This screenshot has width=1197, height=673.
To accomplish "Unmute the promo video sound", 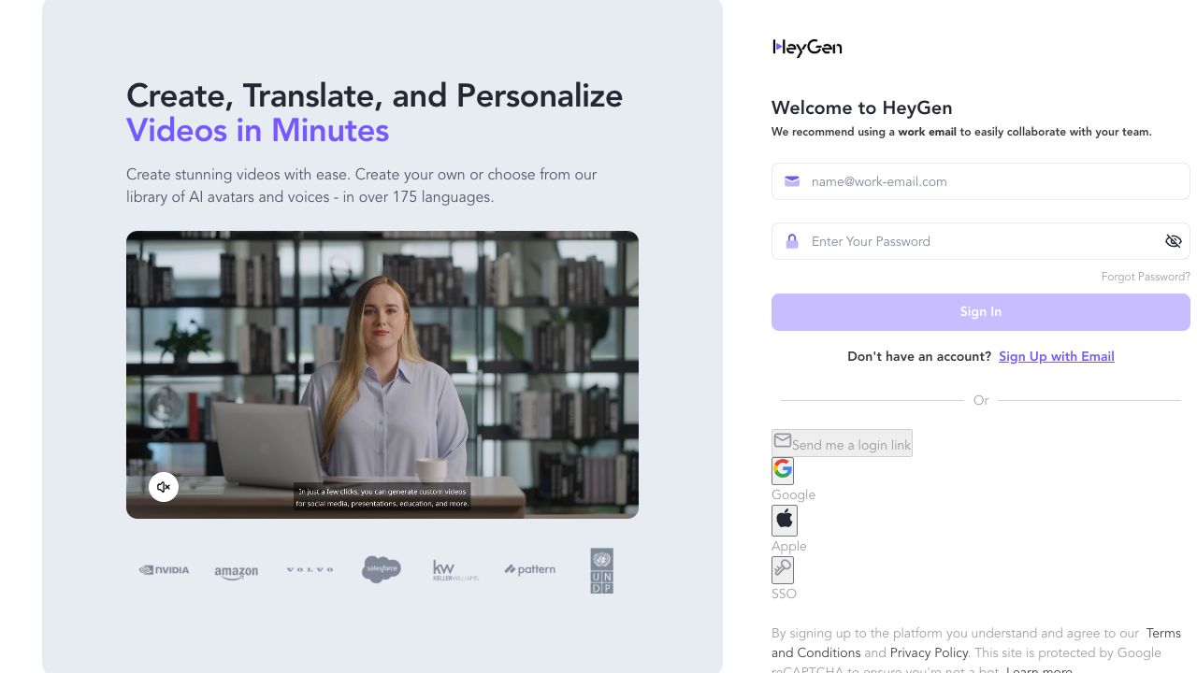I will [x=164, y=487].
